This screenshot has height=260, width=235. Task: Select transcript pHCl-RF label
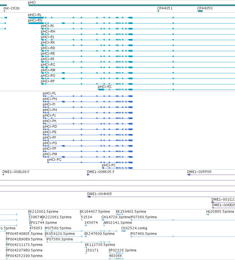pyautogui.click(x=47, y=59)
